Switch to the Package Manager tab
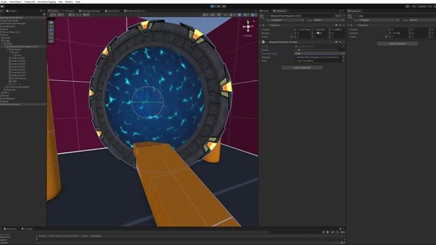 (x=89, y=11)
